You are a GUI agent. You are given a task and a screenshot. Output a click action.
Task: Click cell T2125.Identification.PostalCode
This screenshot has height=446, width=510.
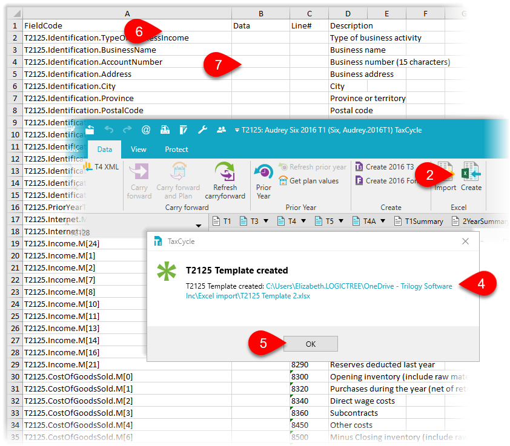127,111
